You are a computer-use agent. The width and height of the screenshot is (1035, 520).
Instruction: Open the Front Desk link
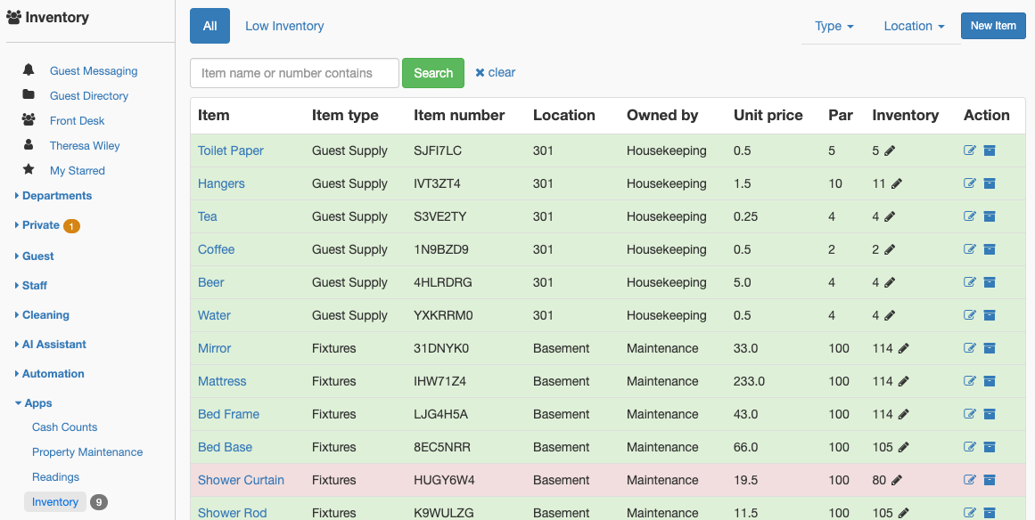click(x=78, y=121)
